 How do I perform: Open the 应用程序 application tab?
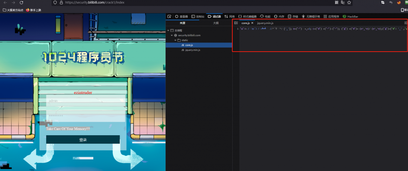point(331,16)
